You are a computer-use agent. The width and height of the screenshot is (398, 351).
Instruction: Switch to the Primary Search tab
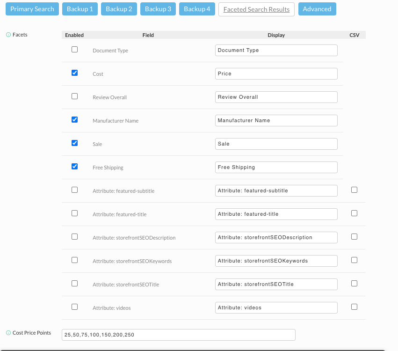pos(32,9)
